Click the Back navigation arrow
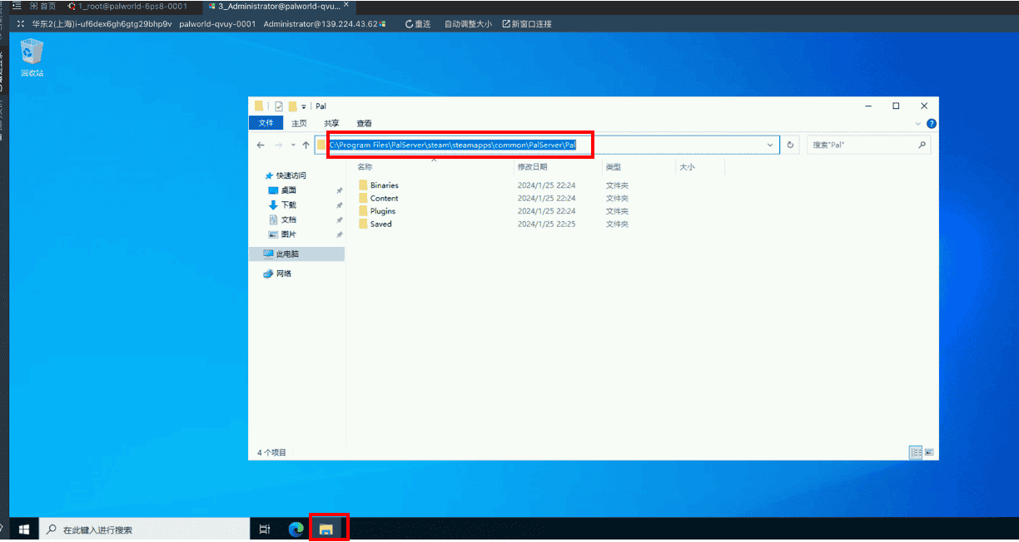Screen dimensions: 1019x542 pyautogui.click(x=261, y=145)
